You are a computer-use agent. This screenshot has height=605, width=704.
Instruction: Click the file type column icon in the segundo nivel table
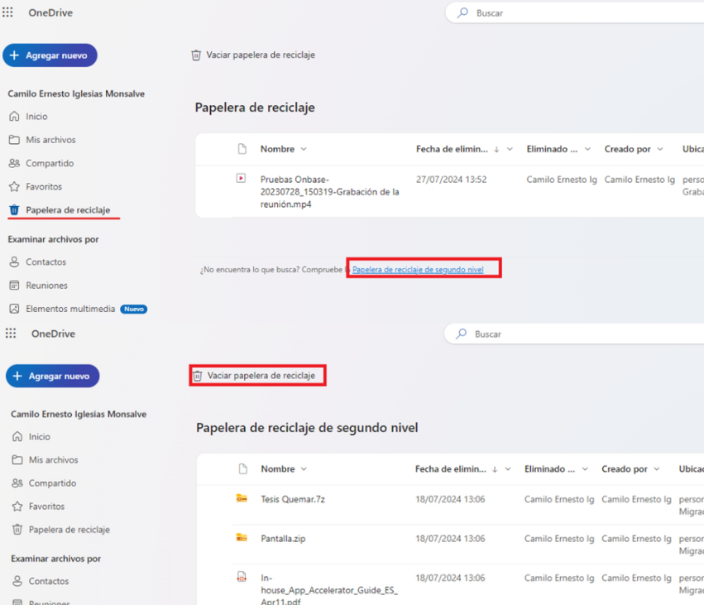click(243, 469)
